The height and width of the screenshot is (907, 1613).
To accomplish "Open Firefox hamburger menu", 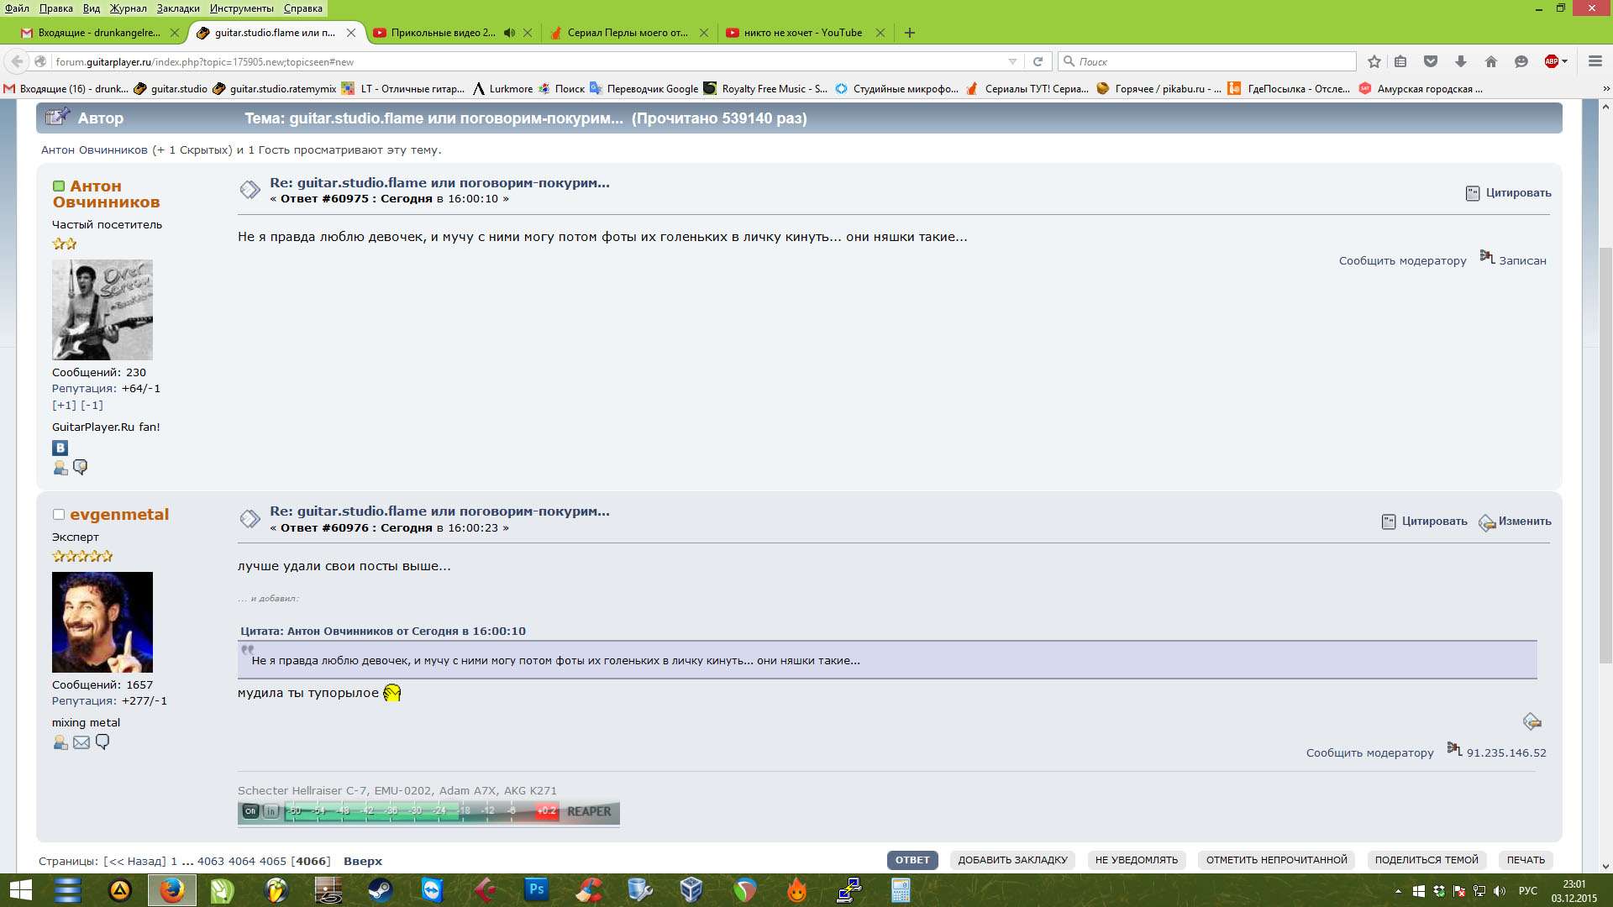I will (1595, 61).
